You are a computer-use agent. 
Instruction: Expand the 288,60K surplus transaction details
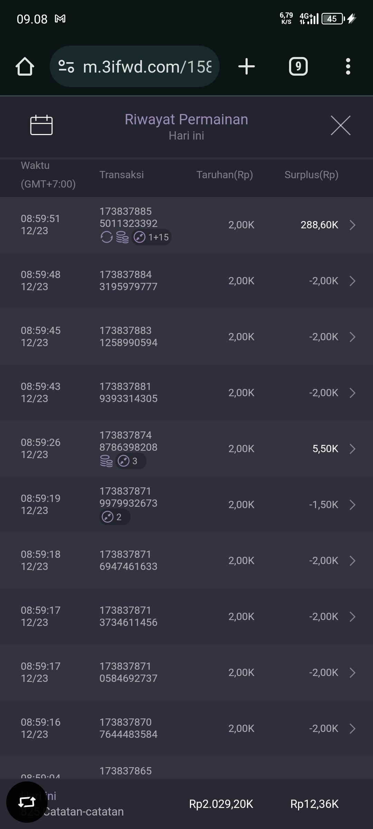click(x=352, y=225)
